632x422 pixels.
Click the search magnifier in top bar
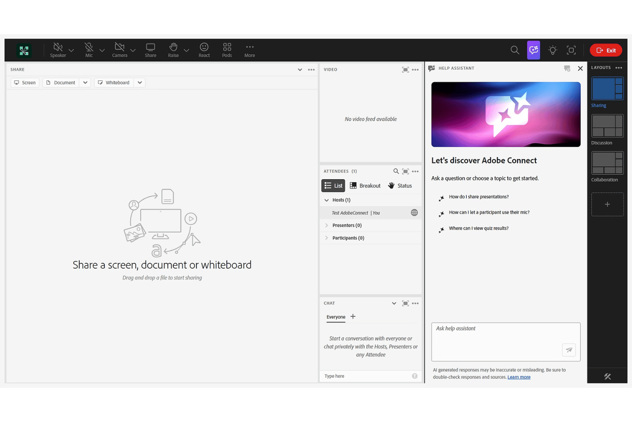[515, 50]
